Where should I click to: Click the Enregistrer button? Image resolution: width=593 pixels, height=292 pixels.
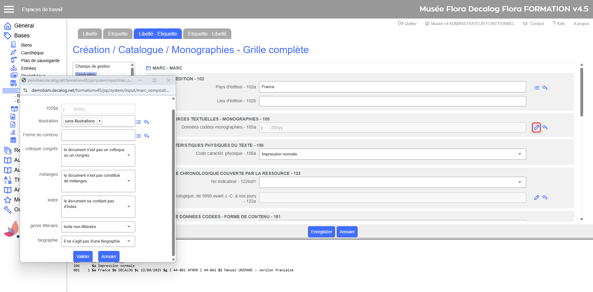321,232
